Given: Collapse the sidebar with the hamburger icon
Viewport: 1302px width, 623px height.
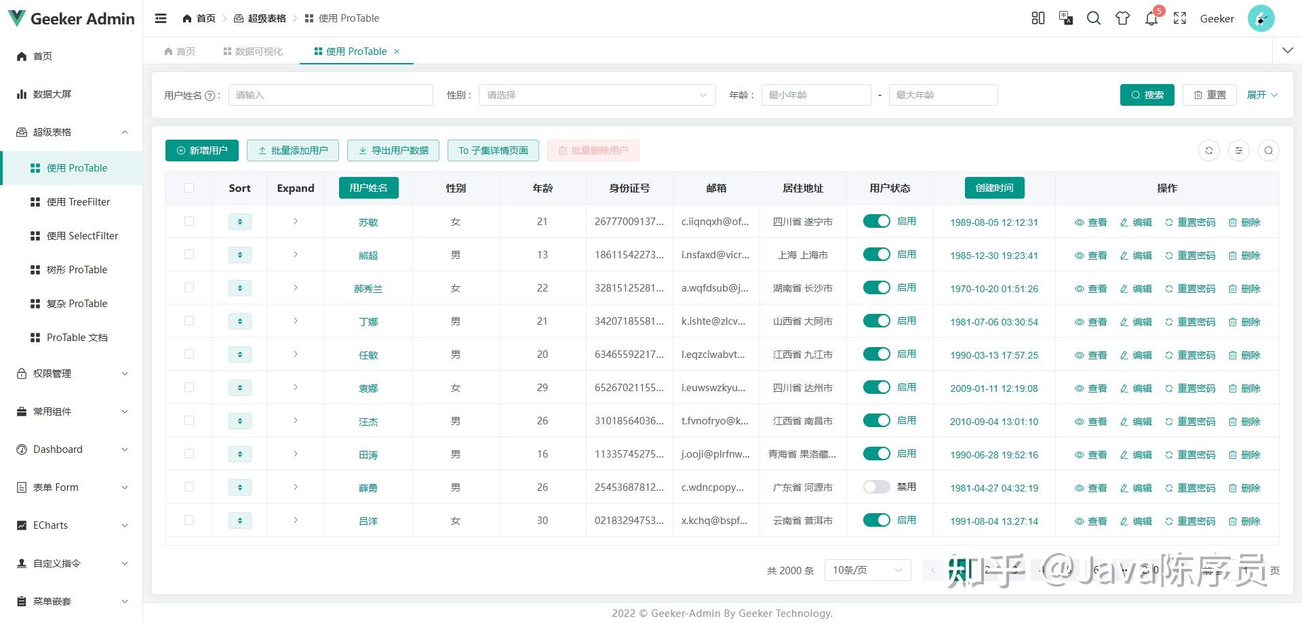Looking at the screenshot, I should (x=161, y=18).
